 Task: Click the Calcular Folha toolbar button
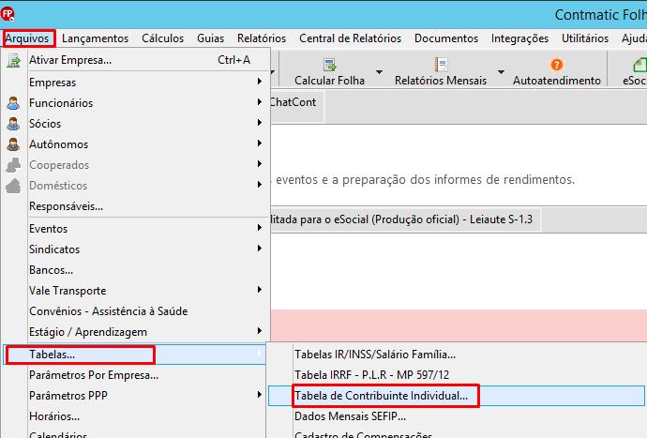click(329, 71)
